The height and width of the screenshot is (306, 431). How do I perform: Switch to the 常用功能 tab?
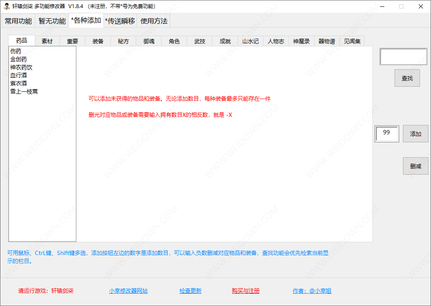tap(18, 21)
